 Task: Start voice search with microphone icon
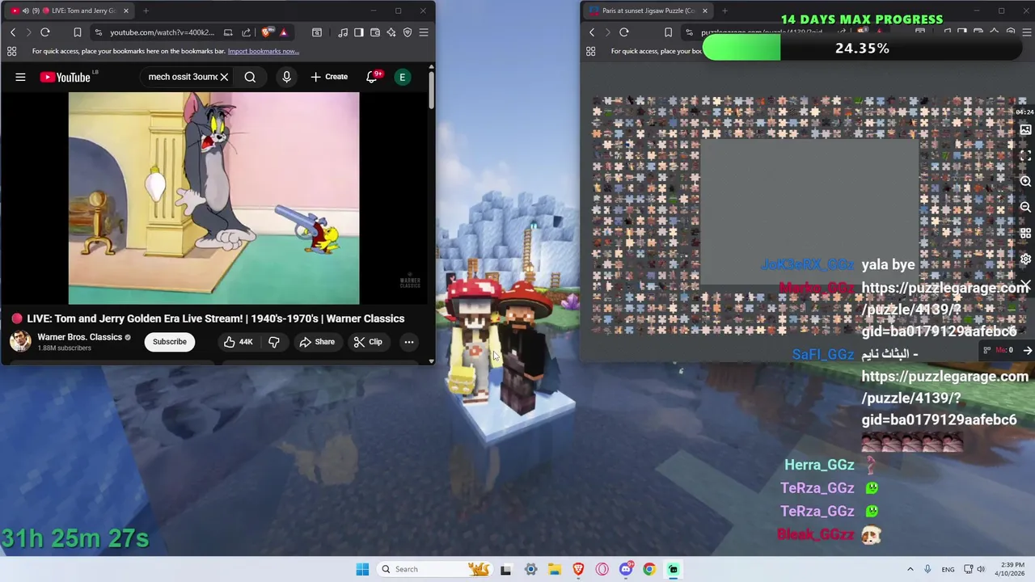(286, 77)
